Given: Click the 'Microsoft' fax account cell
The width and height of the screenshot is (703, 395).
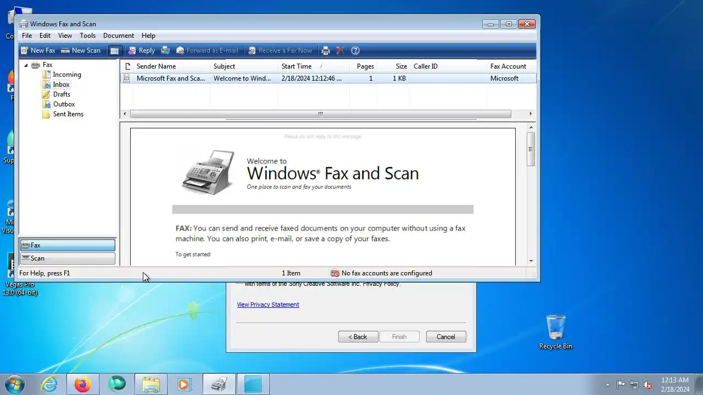Looking at the screenshot, I should [504, 78].
